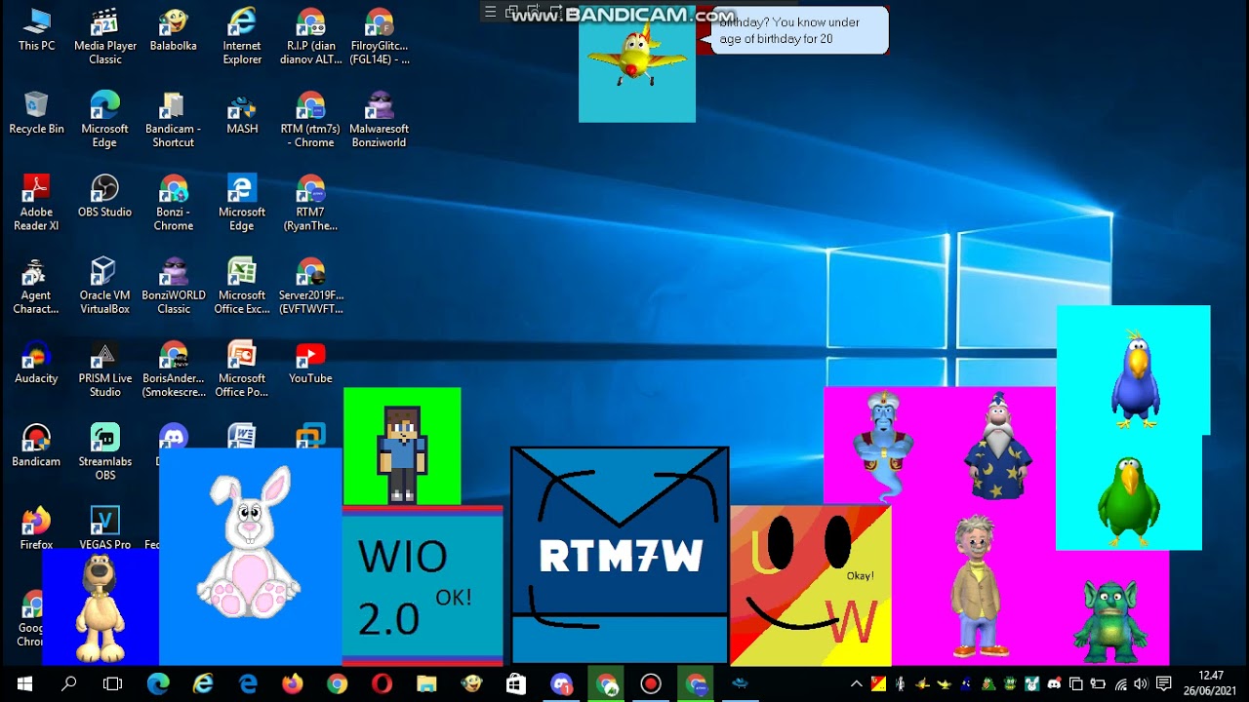This screenshot has width=1249, height=702.
Task: Open the Windows Start menu
Action: 24,683
